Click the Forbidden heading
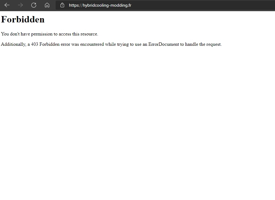This screenshot has width=275, height=200. (23, 19)
